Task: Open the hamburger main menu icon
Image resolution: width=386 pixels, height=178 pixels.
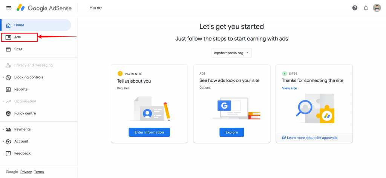Action: (9, 8)
